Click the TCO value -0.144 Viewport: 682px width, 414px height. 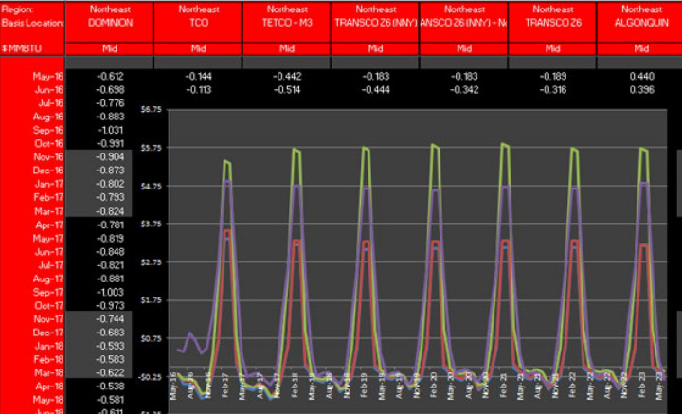coord(198,77)
